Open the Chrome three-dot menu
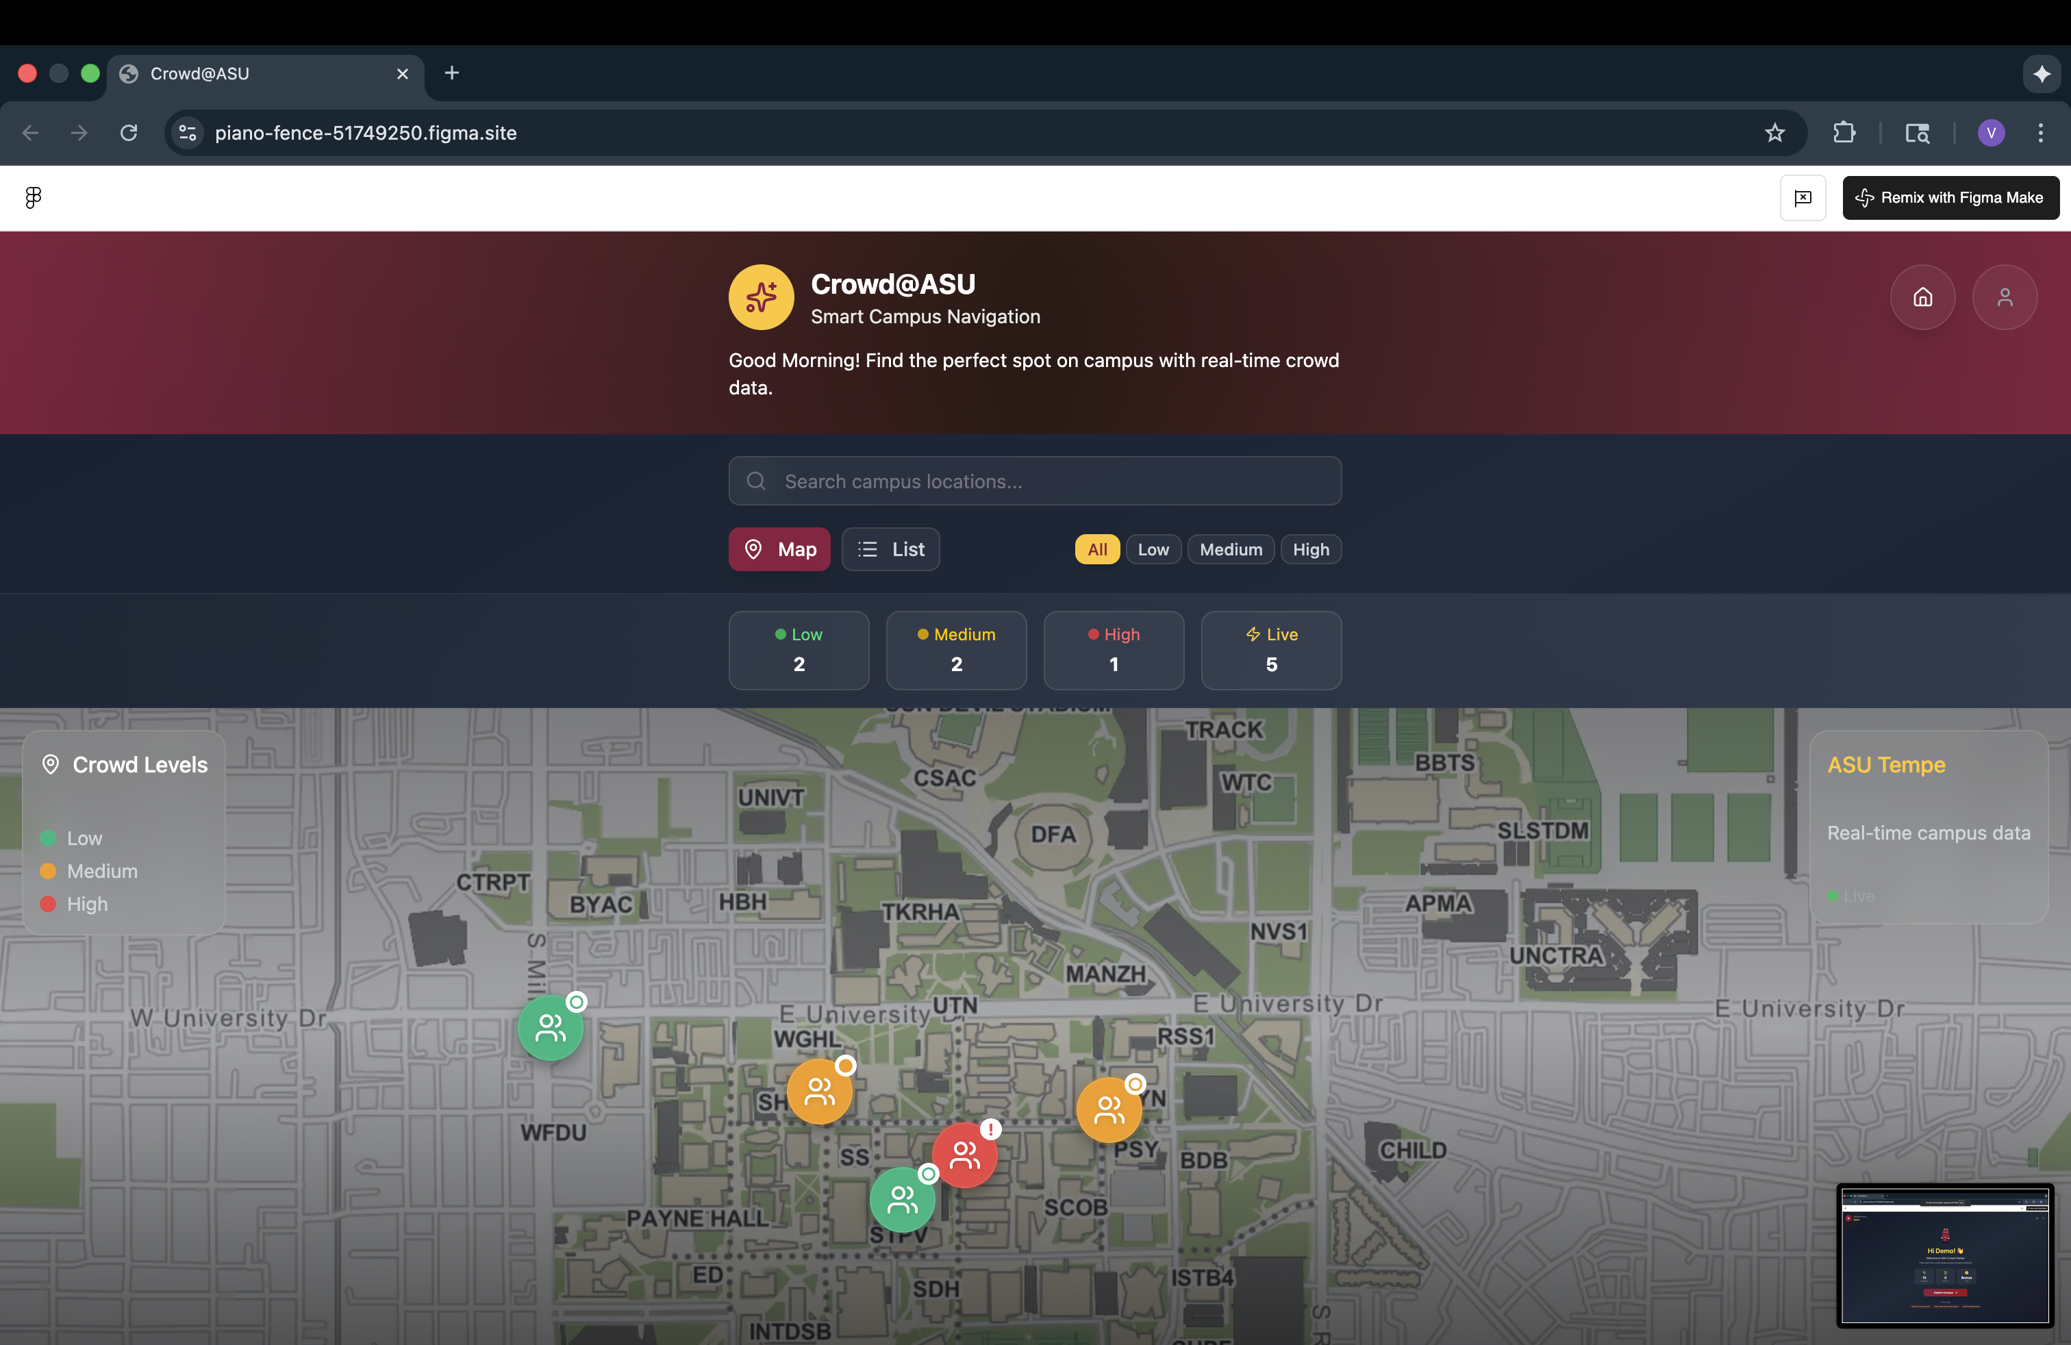The image size is (2071, 1345). tap(2041, 133)
